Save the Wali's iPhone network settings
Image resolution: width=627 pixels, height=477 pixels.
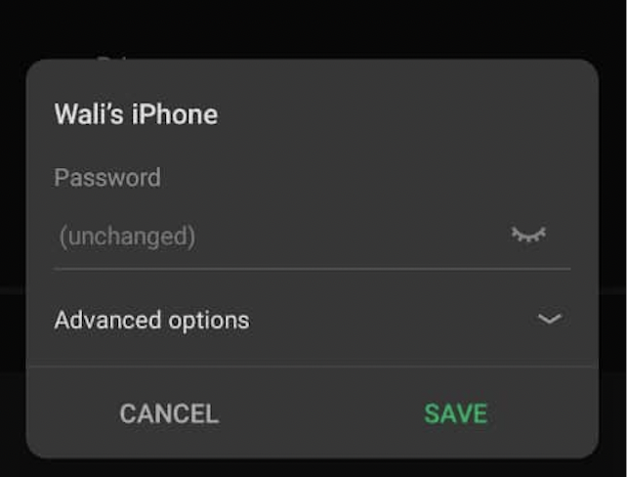tap(456, 413)
